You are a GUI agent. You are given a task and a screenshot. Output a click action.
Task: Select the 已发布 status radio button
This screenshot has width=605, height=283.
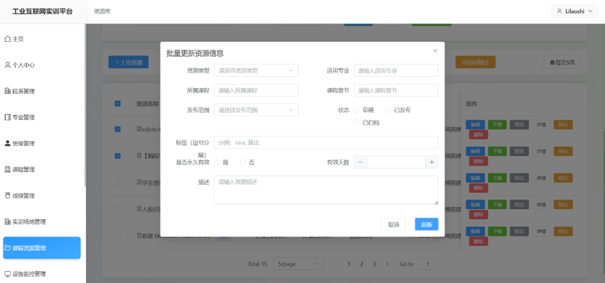click(x=388, y=110)
